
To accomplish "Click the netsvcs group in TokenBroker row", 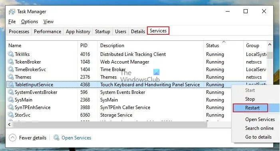I will (x=254, y=62).
